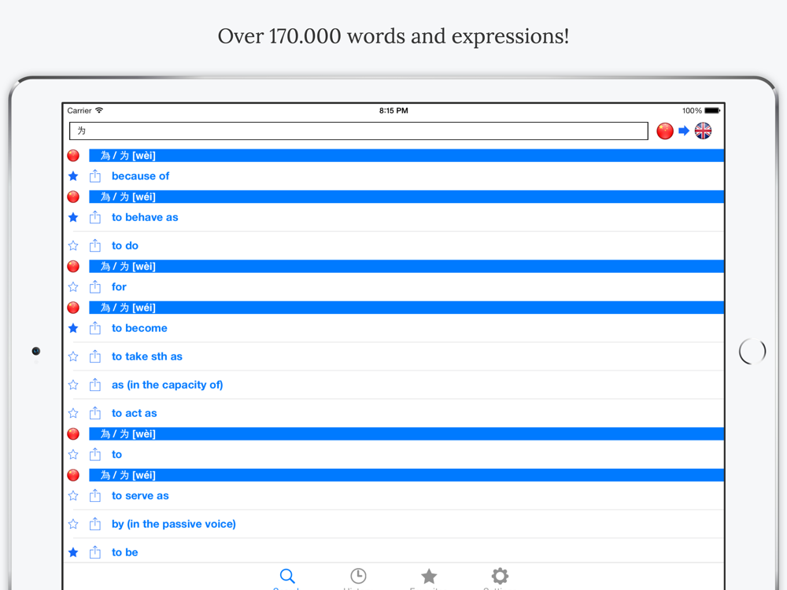Select 'by (in the passive voice)' translation

point(174,524)
